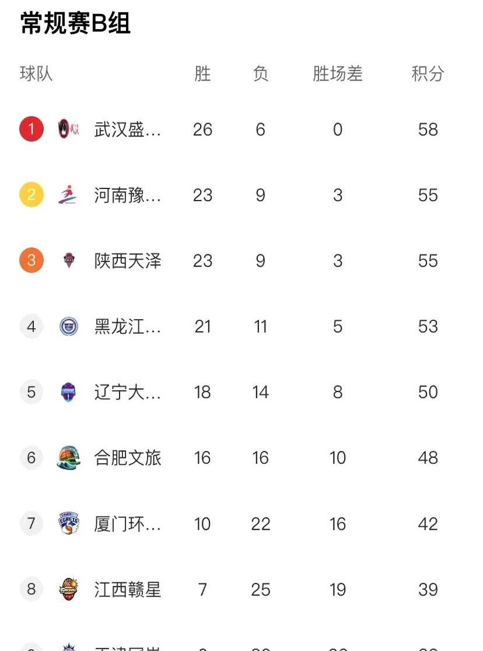Click the 江西赣星 points value 39
The height and width of the screenshot is (651, 483).
[428, 590]
